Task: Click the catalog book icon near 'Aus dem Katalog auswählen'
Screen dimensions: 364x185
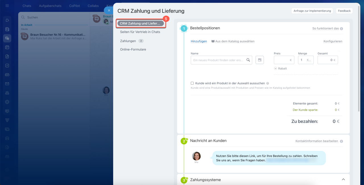Action: pyautogui.click(x=213, y=41)
